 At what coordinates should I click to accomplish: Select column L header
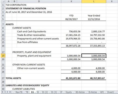(94, 1)
